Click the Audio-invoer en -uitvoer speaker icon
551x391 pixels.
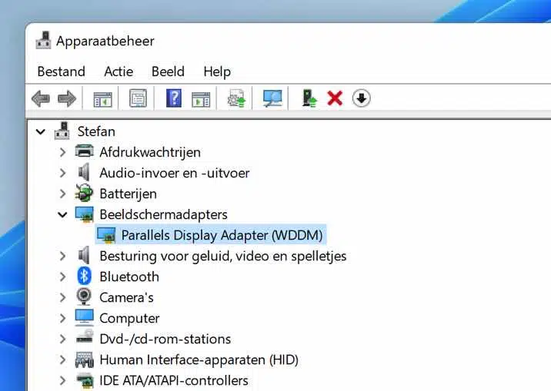coord(84,172)
